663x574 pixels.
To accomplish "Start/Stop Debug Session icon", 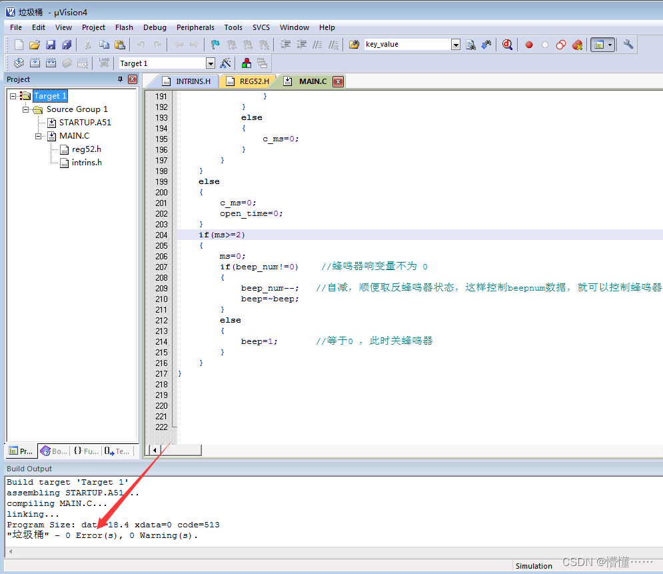I will click(507, 45).
